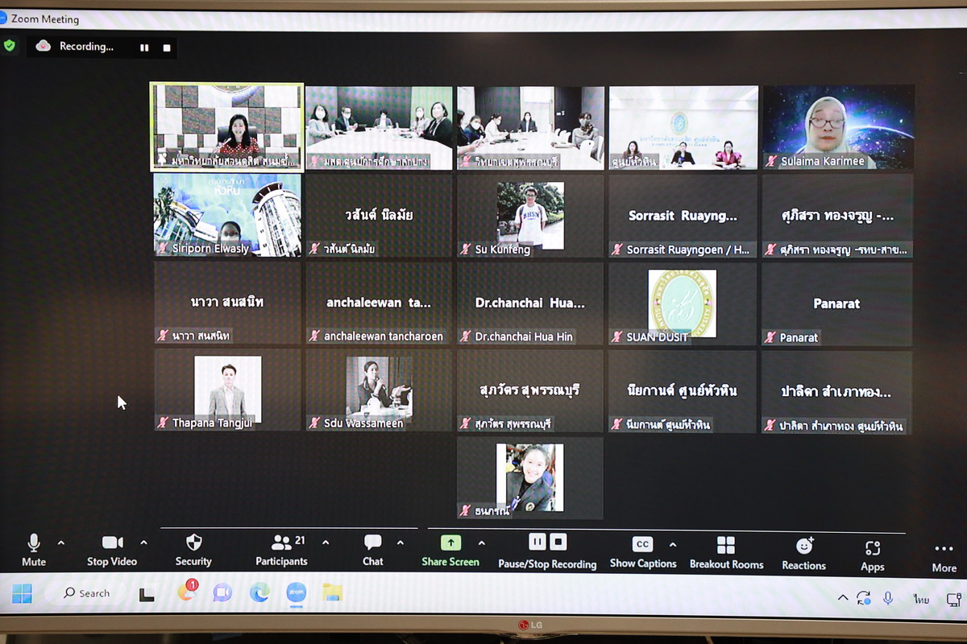Expand share options arrow next to Share Screen
Viewport: 967px width, 644px height.
[x=482, y=543]
